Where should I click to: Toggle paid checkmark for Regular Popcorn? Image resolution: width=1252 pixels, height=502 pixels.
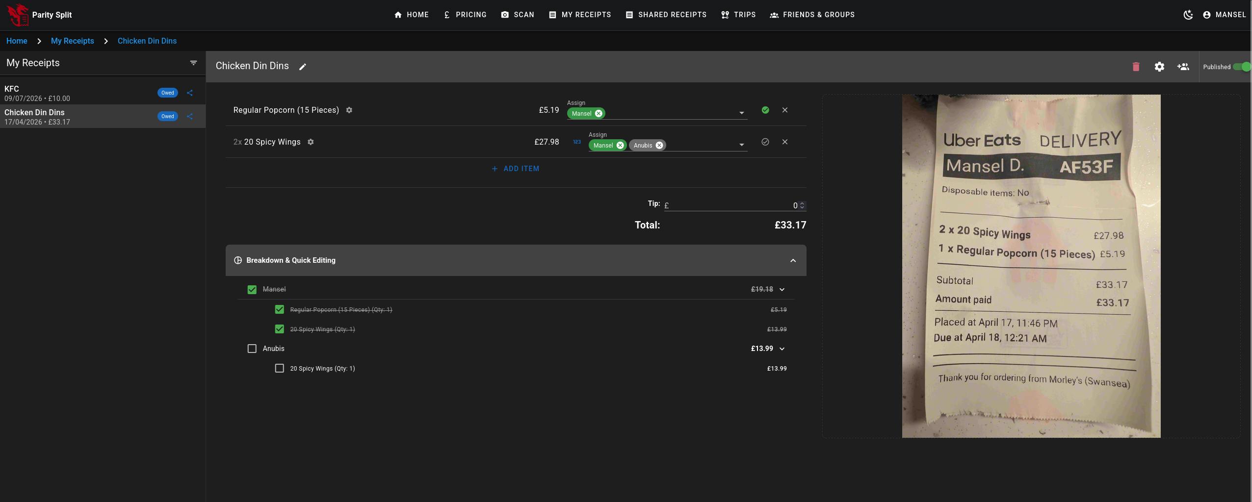click(765, 110)
